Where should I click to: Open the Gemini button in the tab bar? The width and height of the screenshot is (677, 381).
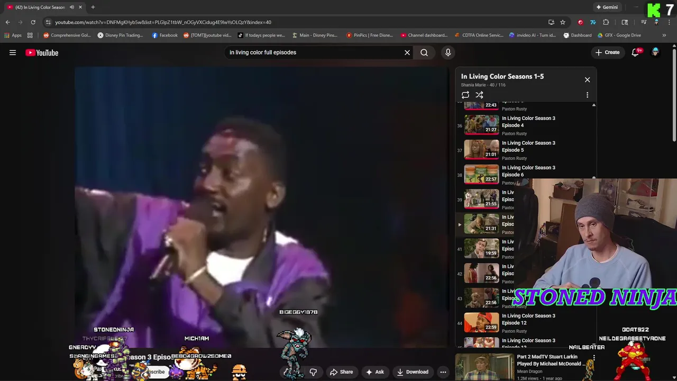point(607,7)
